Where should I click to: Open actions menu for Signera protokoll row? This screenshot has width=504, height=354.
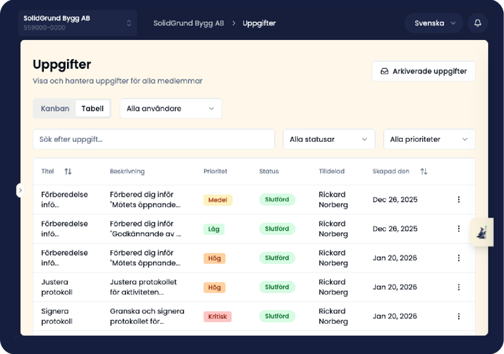[x=459, y=317]
